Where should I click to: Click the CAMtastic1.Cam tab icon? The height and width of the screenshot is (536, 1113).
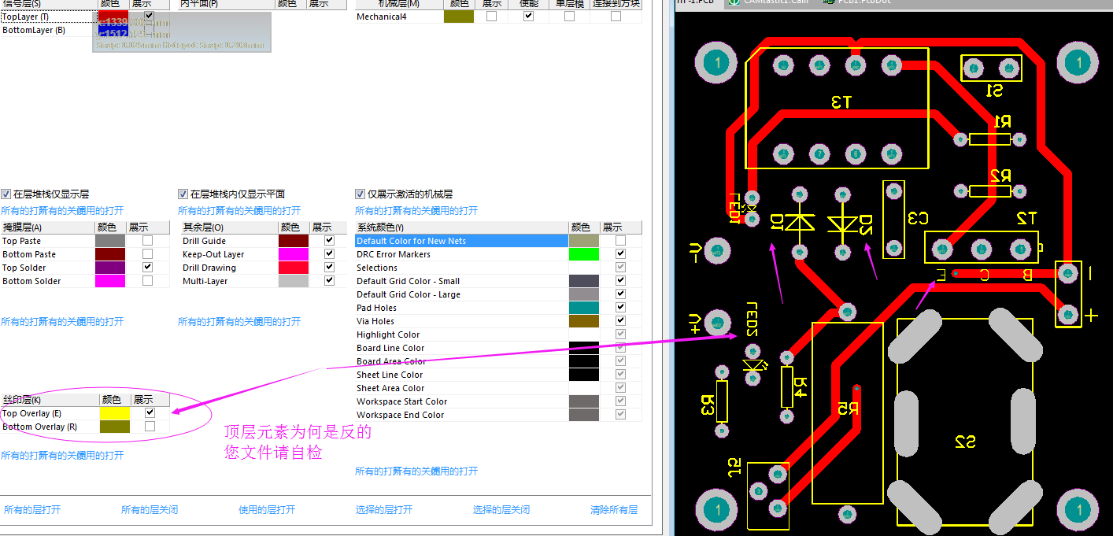733,2
